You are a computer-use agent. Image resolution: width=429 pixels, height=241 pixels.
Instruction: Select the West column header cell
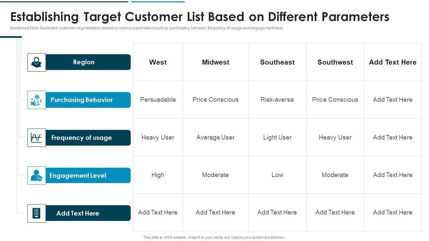158,62
